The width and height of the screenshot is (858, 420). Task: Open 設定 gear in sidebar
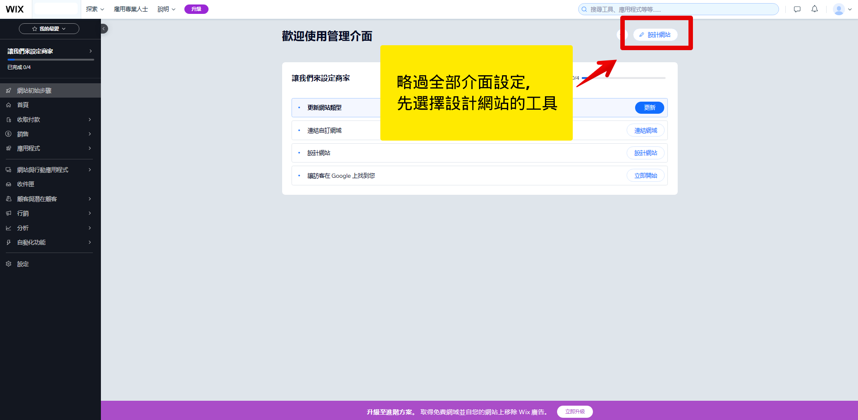(x=23, y=264)
